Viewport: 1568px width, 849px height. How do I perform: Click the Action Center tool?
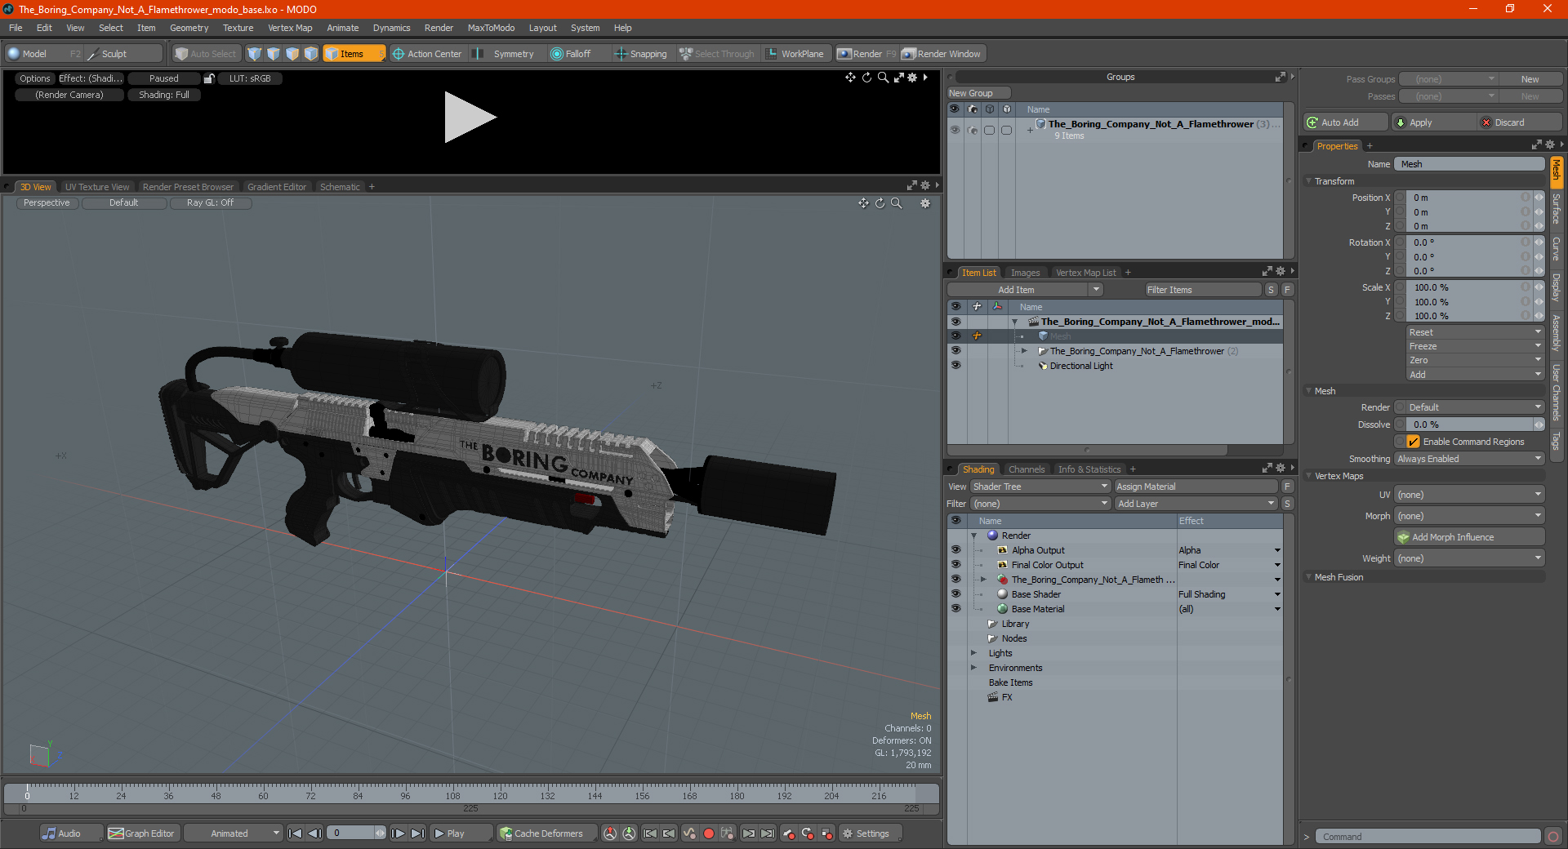426,54
